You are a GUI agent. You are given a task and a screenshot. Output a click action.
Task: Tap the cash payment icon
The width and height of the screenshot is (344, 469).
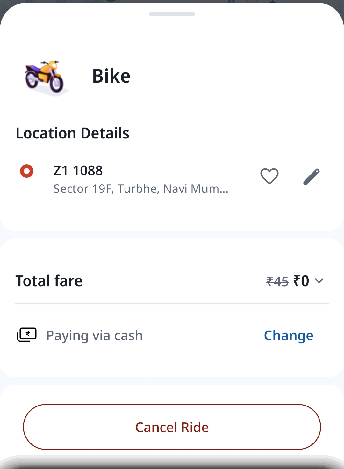click(x=27, y=335)
